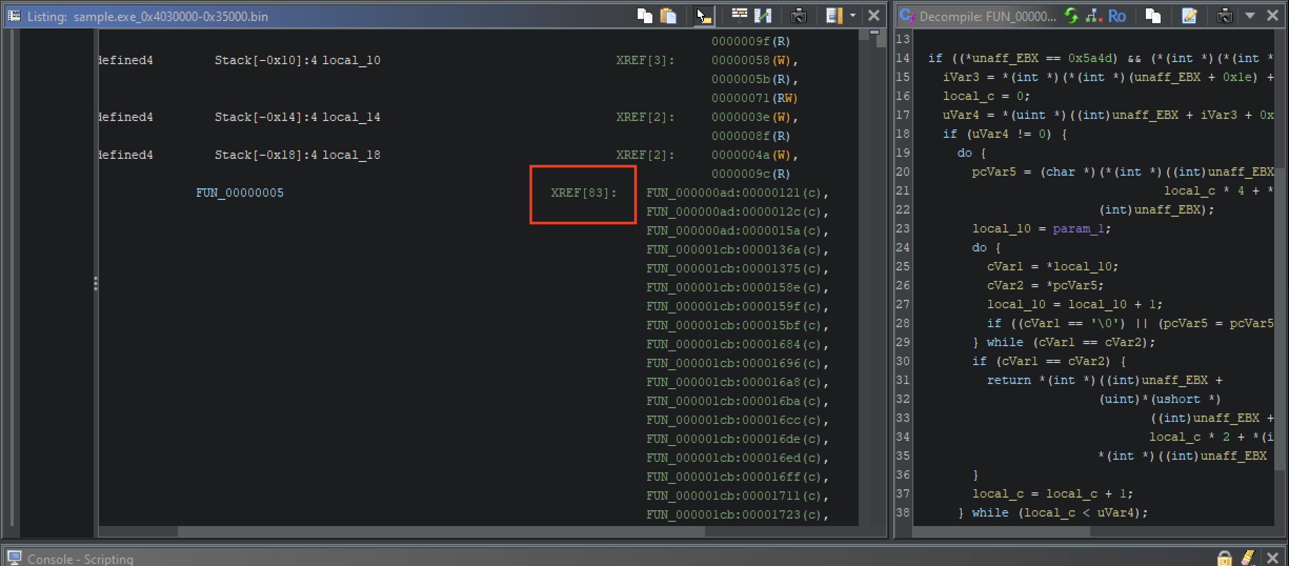
Task: Toggle the Ro read-only setting in Decompile
Action: point(1117,16)
